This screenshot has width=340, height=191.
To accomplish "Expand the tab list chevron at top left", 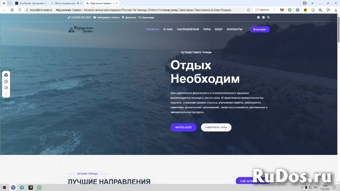I will click(x=9, y=3).
